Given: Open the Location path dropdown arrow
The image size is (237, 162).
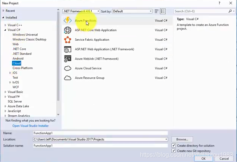Looking at the screenshot, I should pos(166,139).
